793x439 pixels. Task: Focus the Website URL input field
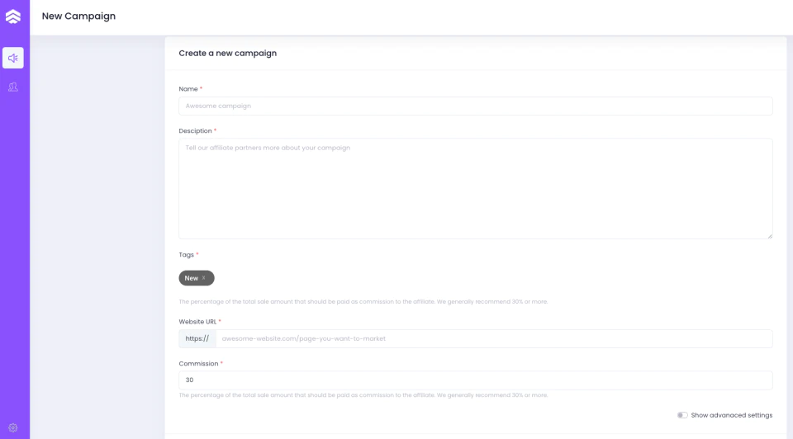[x=494, y=339]
